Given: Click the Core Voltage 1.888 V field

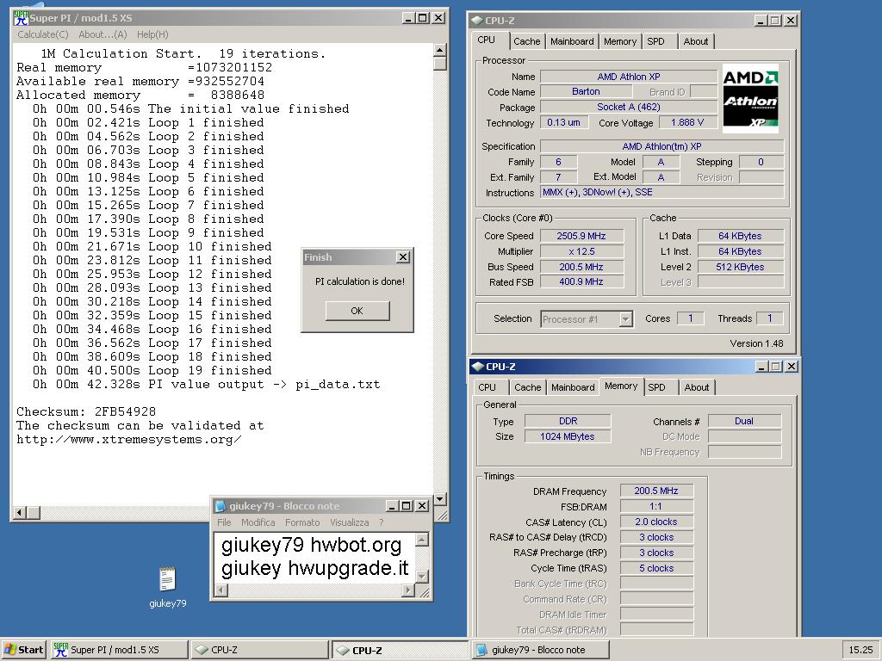Looking at the screenshot, I should tap(686, 122).
